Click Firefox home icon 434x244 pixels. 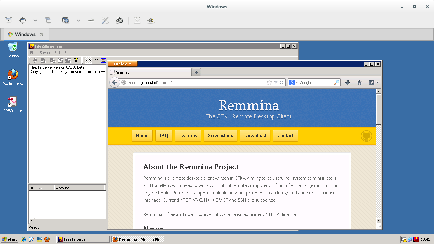pos(360,82)
